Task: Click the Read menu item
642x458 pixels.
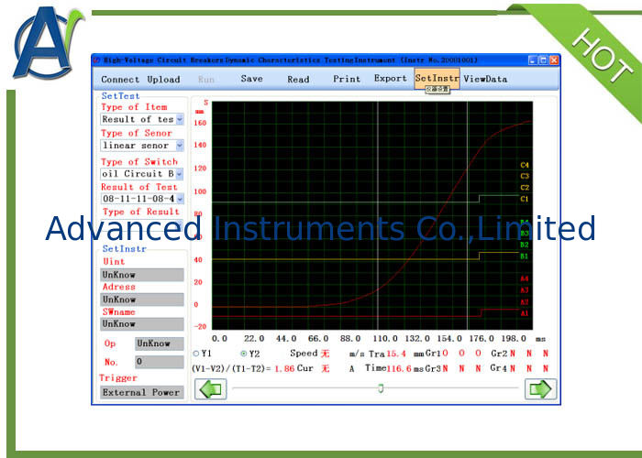Action: (x=298, y=80)
